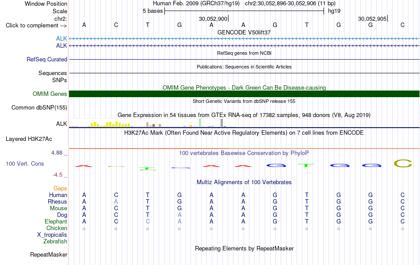Click the Rhesus species label
Screen dimensions: 420x265
tap(57, 201)
